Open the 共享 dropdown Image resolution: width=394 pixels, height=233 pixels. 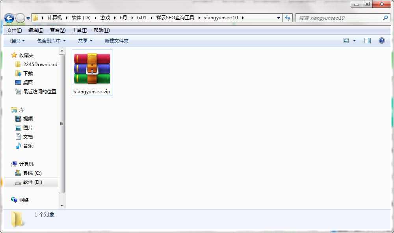point(85,41)
